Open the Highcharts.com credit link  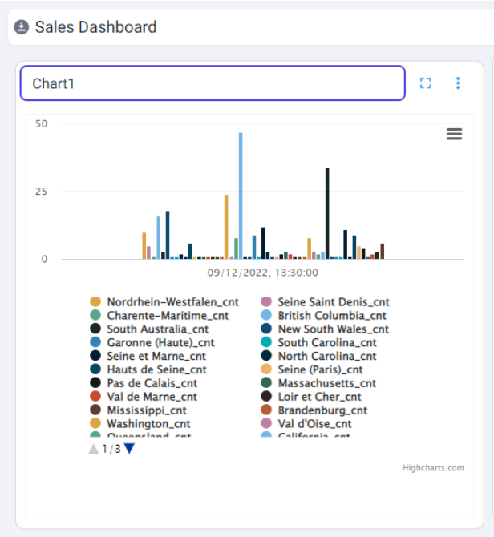(433, 468)
